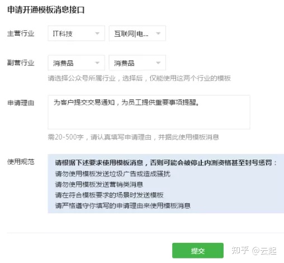Click the bold usage rules warning line

click(166, 163)
